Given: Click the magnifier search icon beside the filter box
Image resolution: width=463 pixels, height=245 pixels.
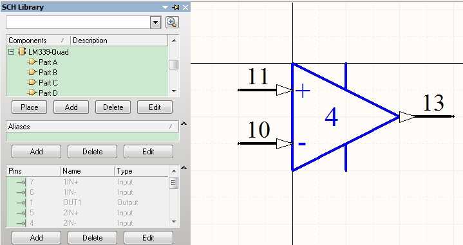Looking at the screenshot, I should click(172, 23).
